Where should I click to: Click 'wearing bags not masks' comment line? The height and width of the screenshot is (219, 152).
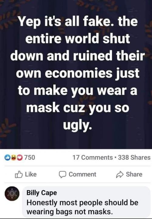coord(70,212)
